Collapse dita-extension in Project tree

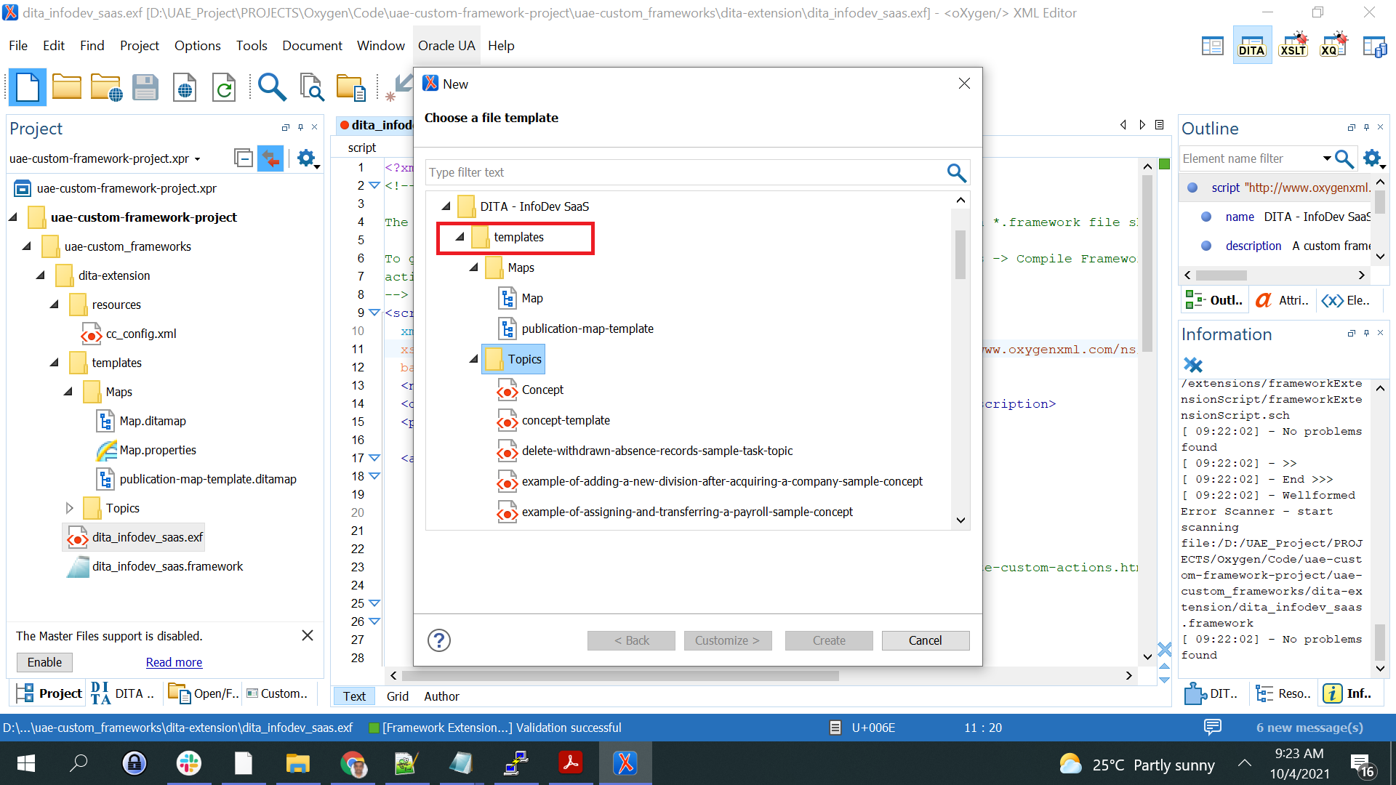click(41, 275)
